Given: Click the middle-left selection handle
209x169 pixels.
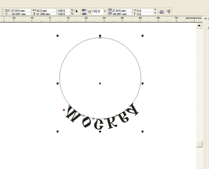Looking at the screenshot, I should (57, 84).
